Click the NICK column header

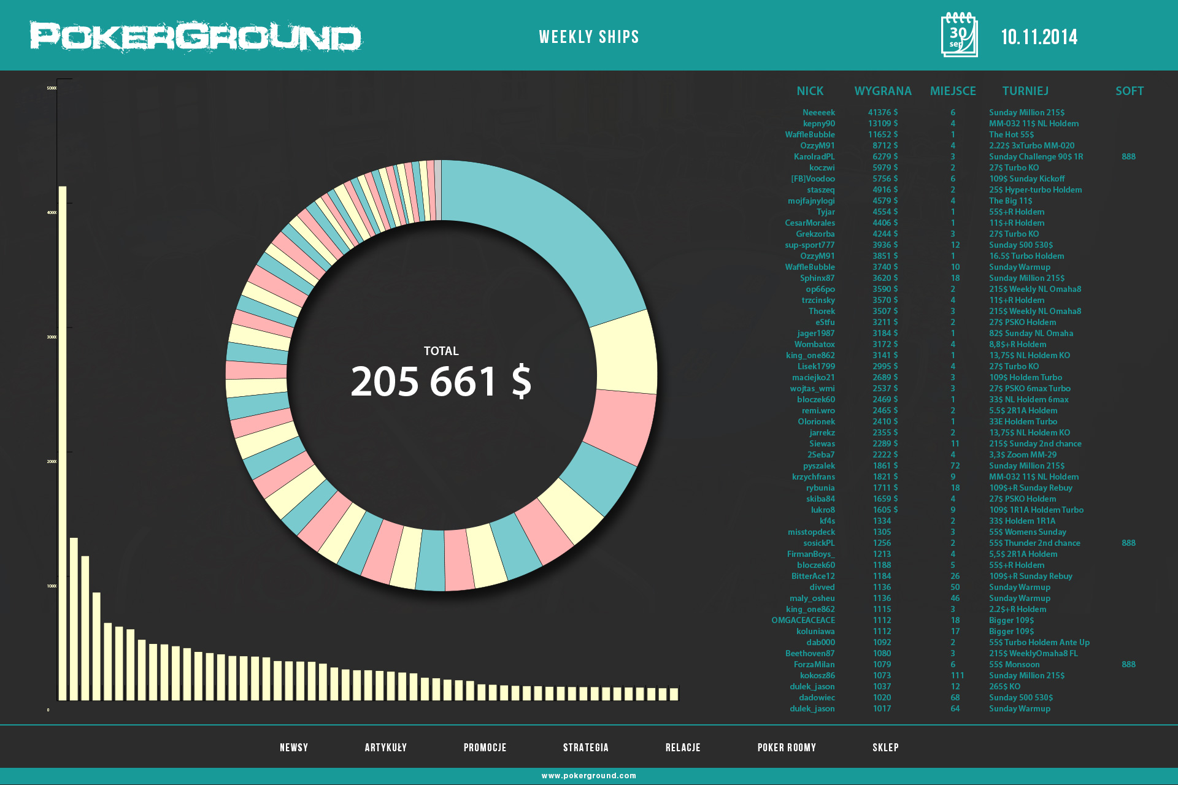click(810, 91)
